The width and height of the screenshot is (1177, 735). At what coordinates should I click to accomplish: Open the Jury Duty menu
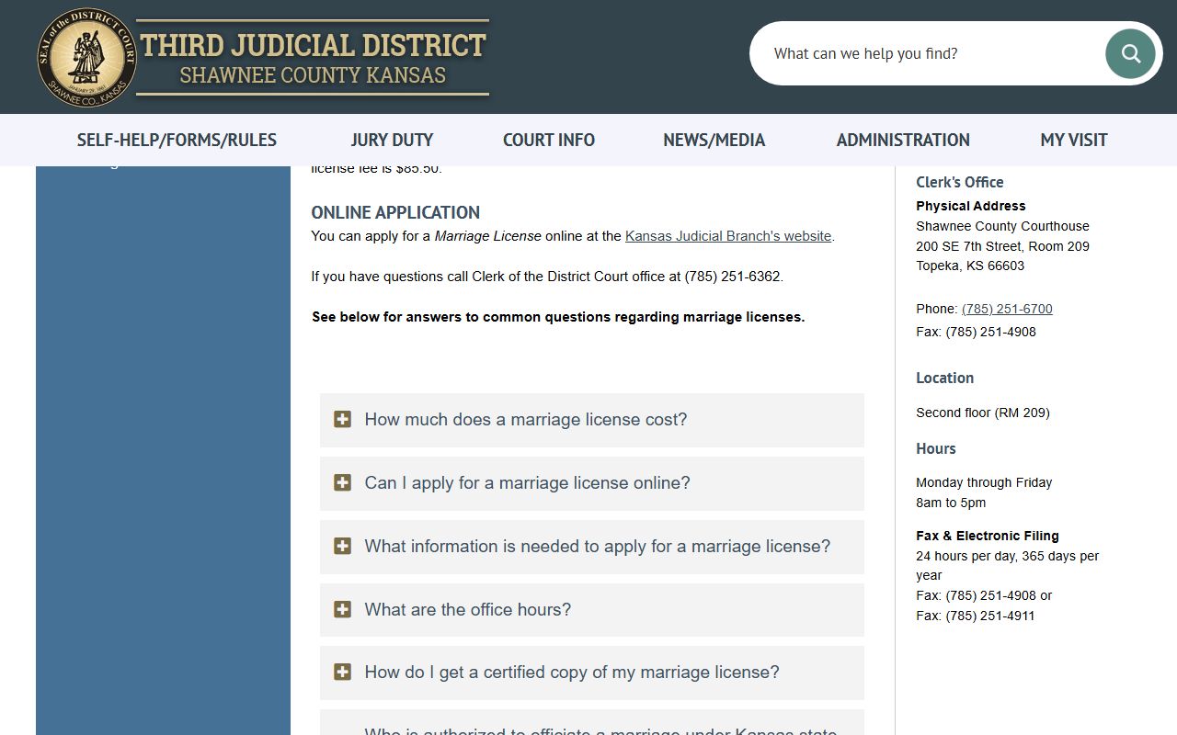click(392, 140)
